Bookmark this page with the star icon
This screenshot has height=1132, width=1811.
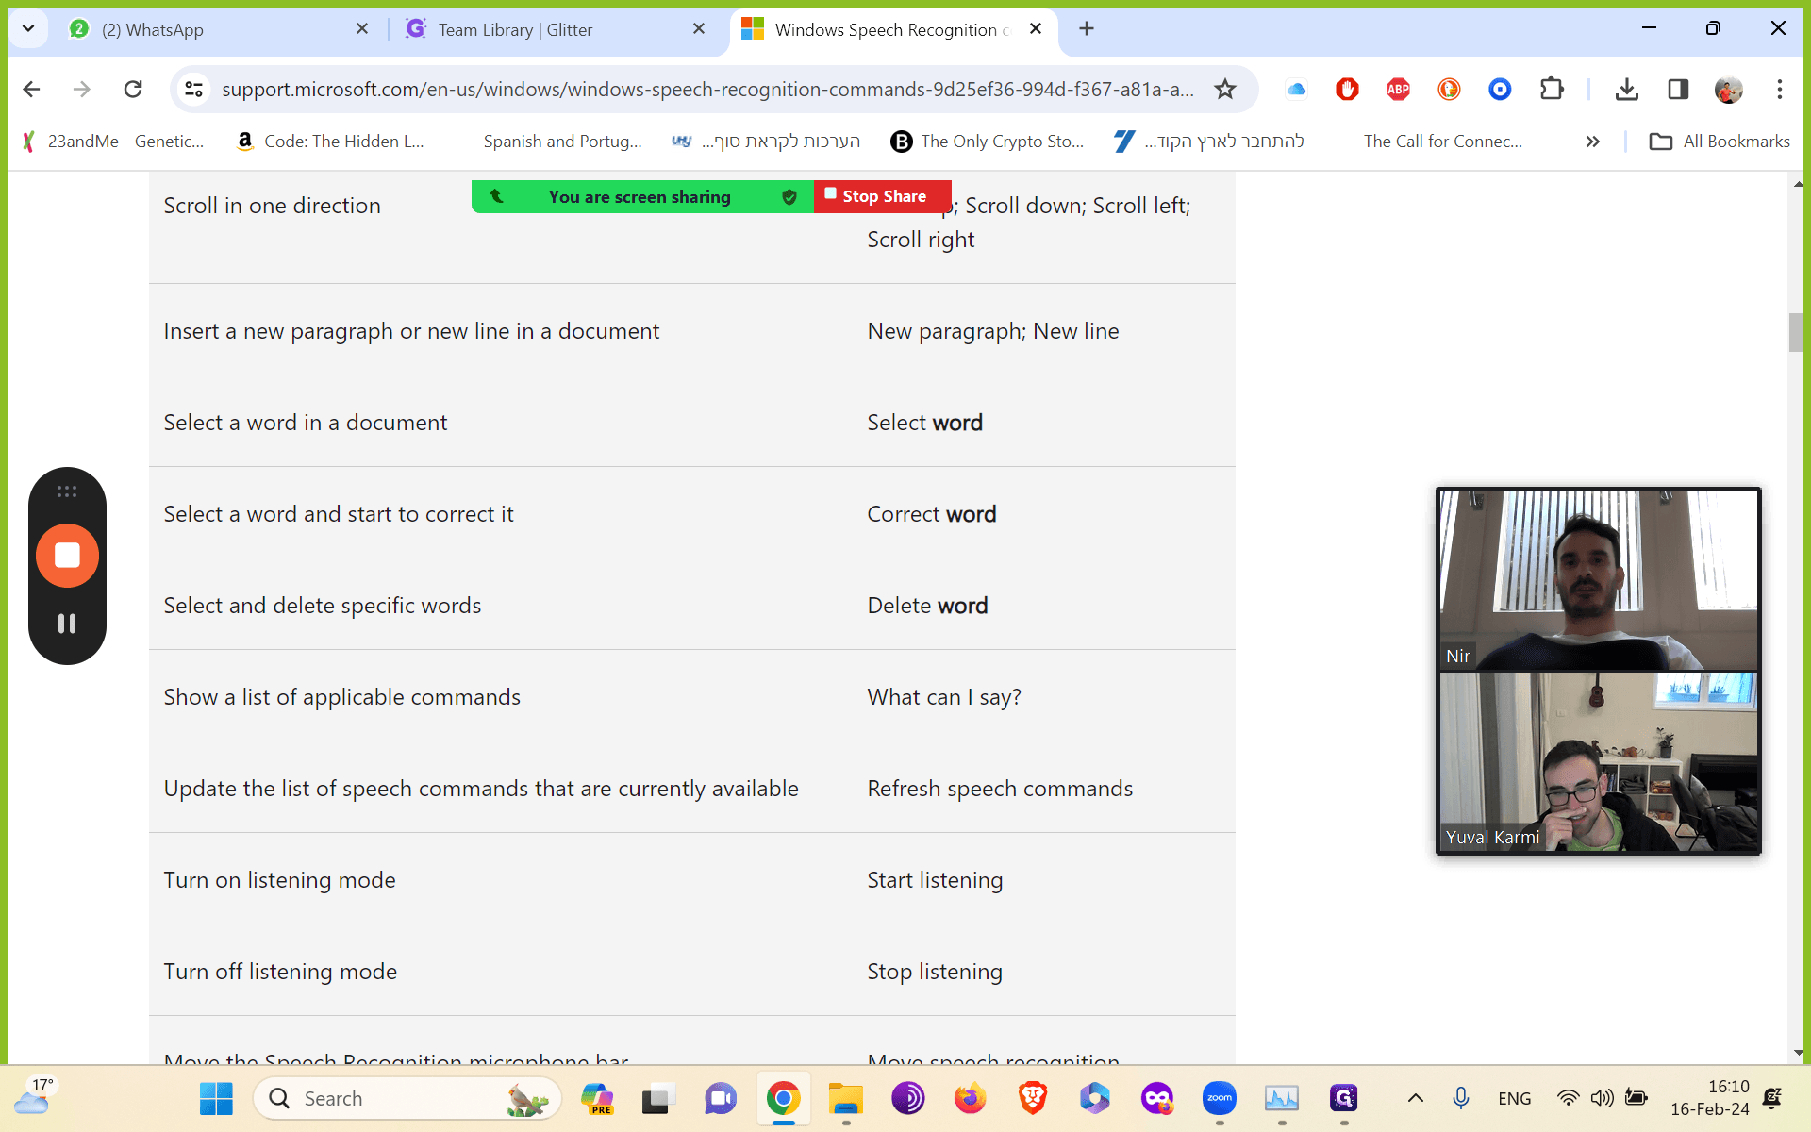tap(1224, 89)
